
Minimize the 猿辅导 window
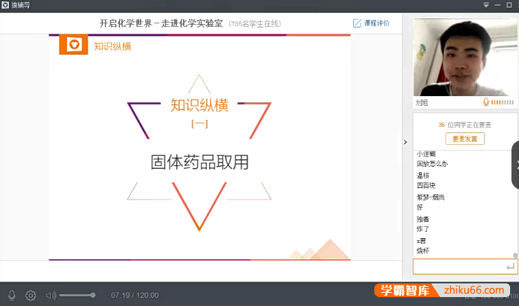(498, 5)
